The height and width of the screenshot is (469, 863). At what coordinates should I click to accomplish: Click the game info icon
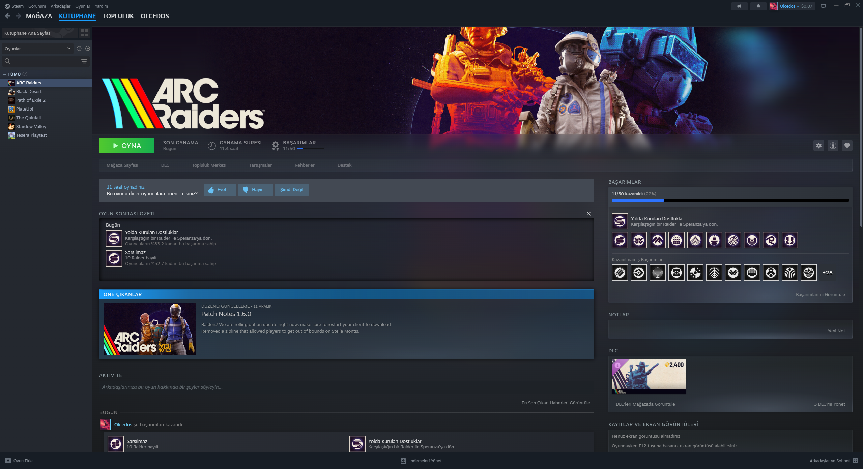[x=833, y=146]
